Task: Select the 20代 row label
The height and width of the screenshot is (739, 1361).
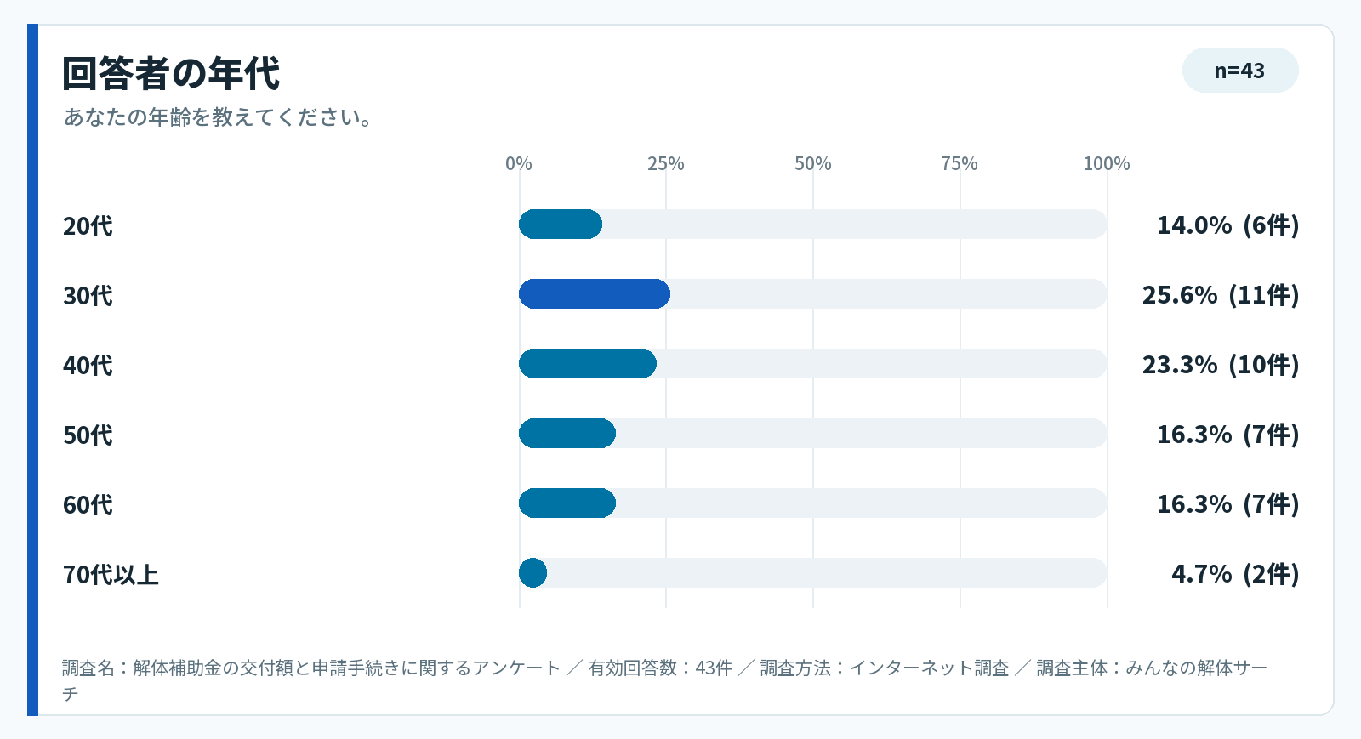Action: (x=88, y=226)
